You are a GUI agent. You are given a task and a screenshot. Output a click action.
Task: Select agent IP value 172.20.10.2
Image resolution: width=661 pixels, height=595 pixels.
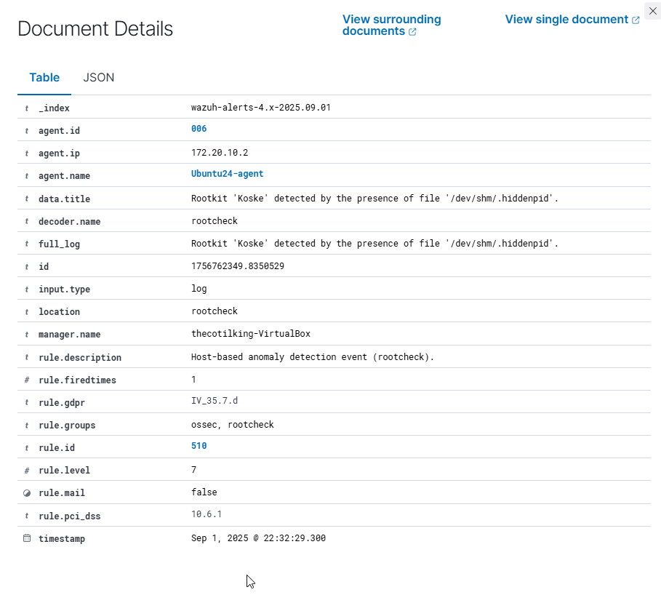[x=220, y=153]
